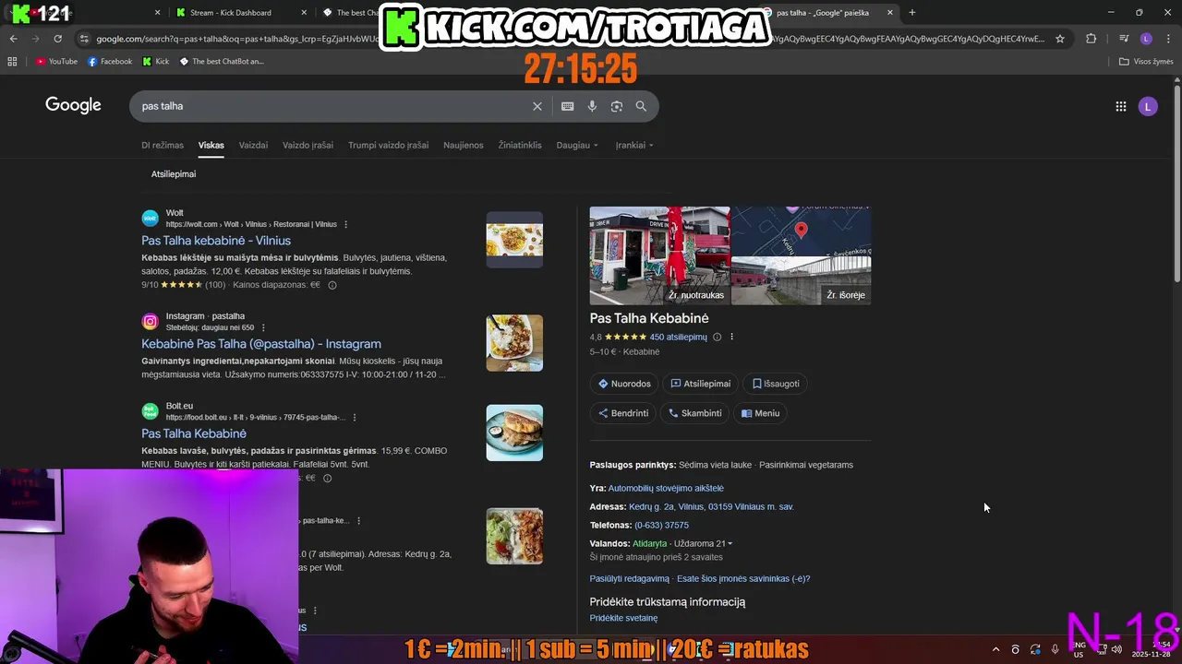Open the browser extensions puzzle icon
This screenshot has height=664, width=1182.
point(1091,39)
